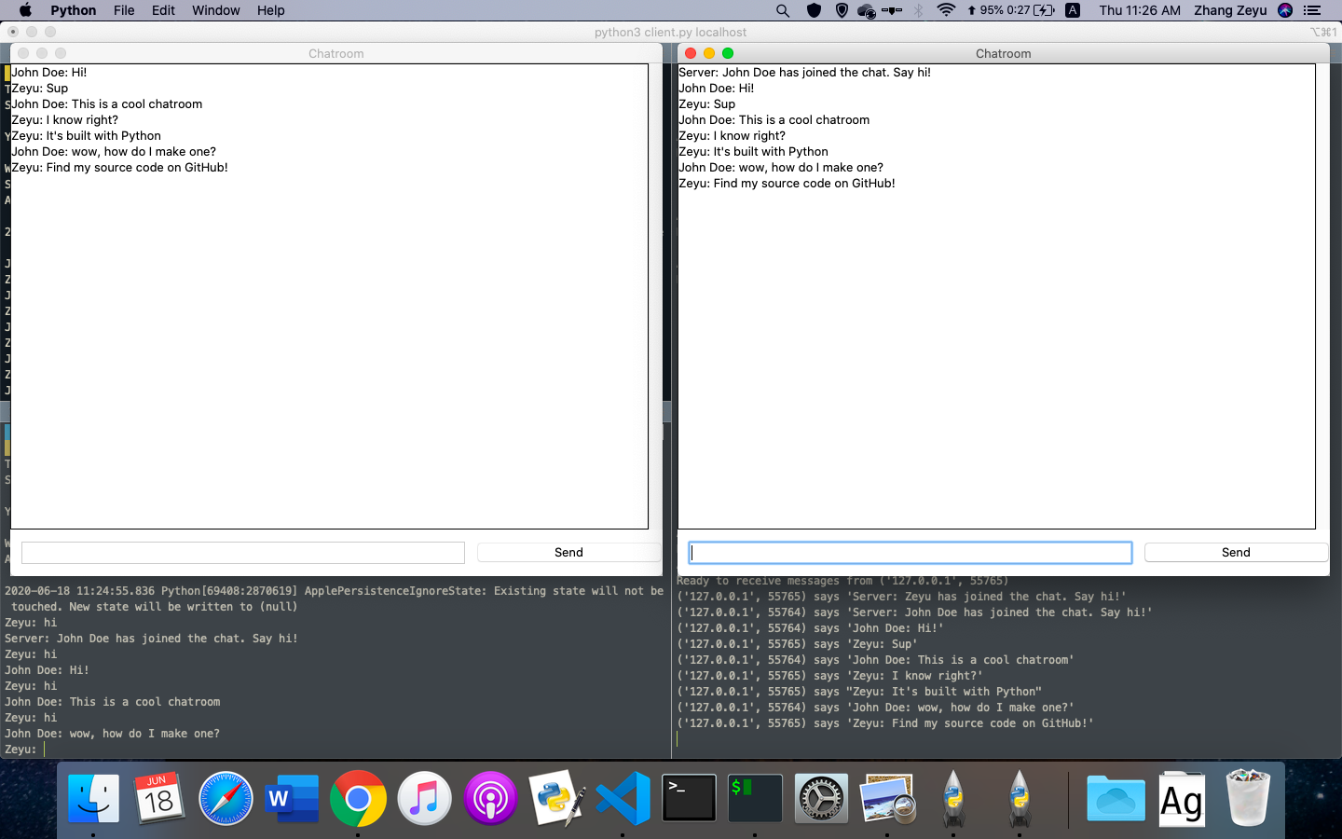Viewport: 1342px width, 839px height.
Task: Open the Apple menu
Action: click(25, 10)
